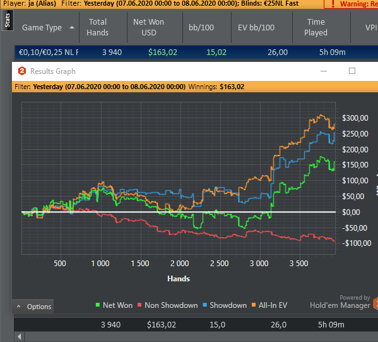Click the $163,02 net won cell
This screenshot has width=378, height=342.
click(x=163, y=52)
